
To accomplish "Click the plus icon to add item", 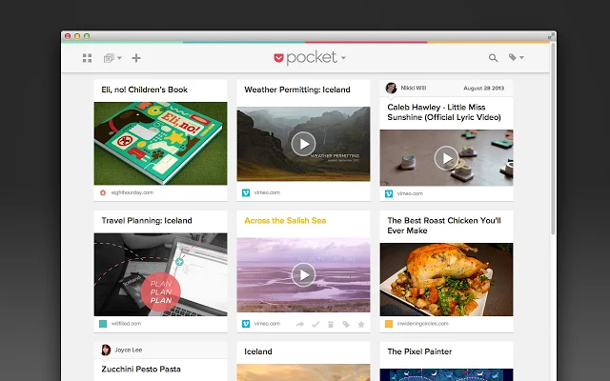I will click(136, 58).
